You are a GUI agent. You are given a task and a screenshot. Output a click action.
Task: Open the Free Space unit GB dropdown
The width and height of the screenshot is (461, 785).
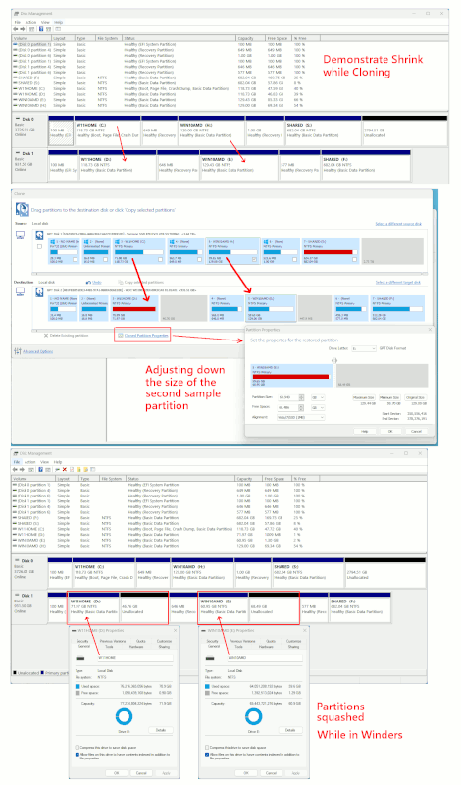[318, 407]
